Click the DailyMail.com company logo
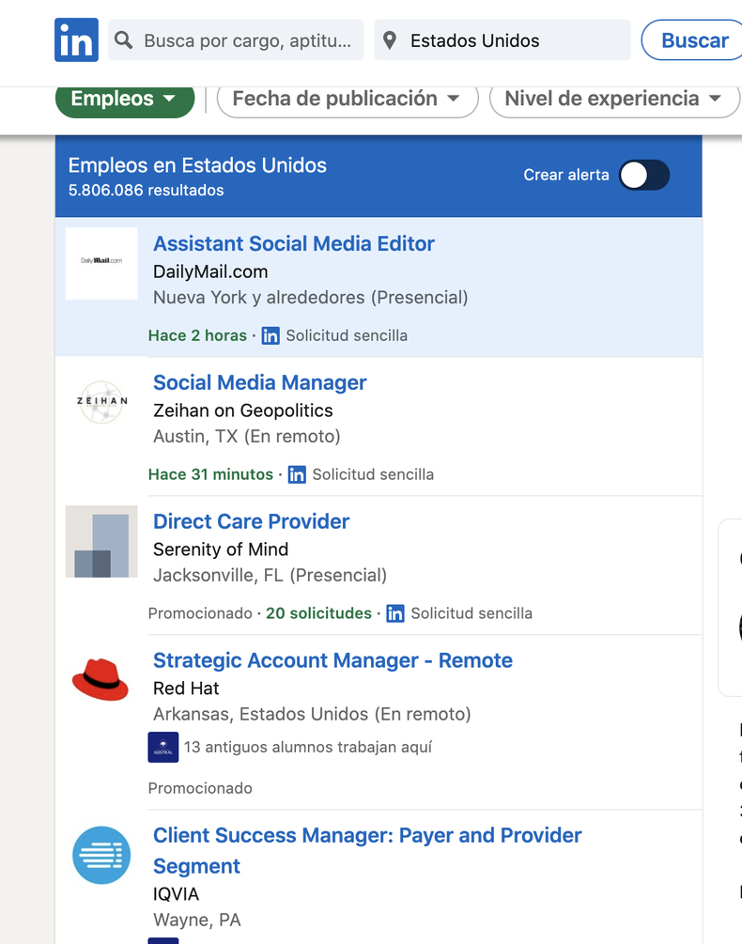The height and width of the screenshot is (944, 742). coord(100,263)
